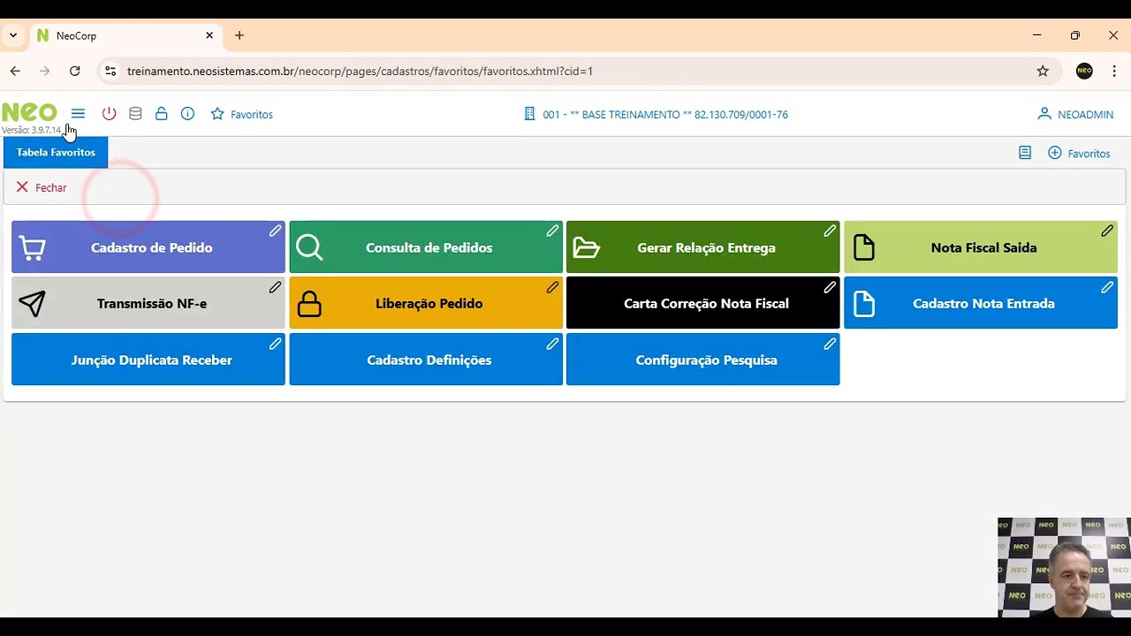
Task: Open Cadastro Definições tile
Action: click(x=426, y=360)
